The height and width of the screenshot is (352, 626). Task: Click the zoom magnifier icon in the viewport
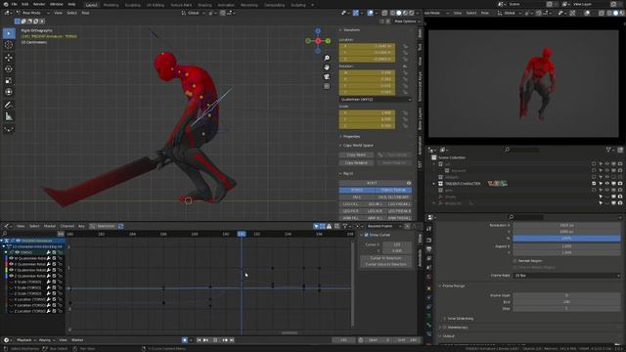327,59
